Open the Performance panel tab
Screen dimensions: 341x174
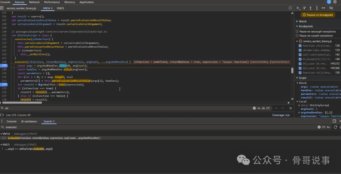(52, 2)
